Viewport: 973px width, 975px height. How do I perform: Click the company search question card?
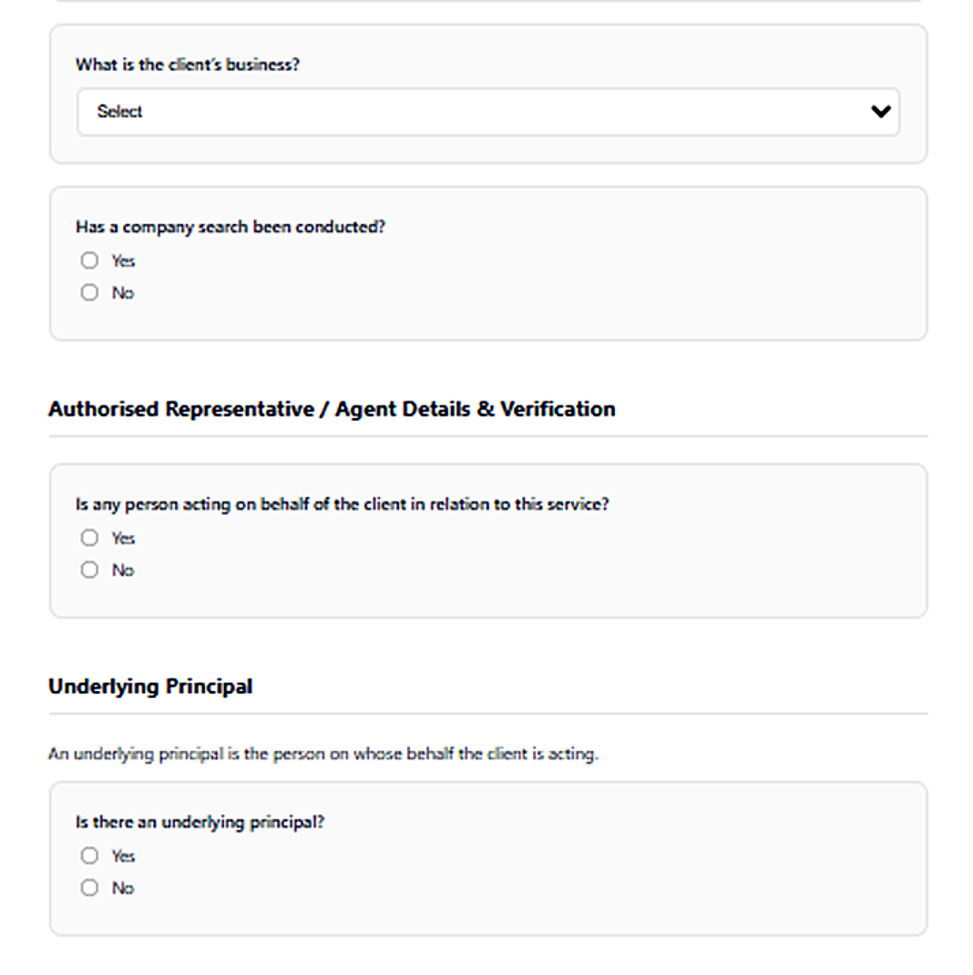488,262
